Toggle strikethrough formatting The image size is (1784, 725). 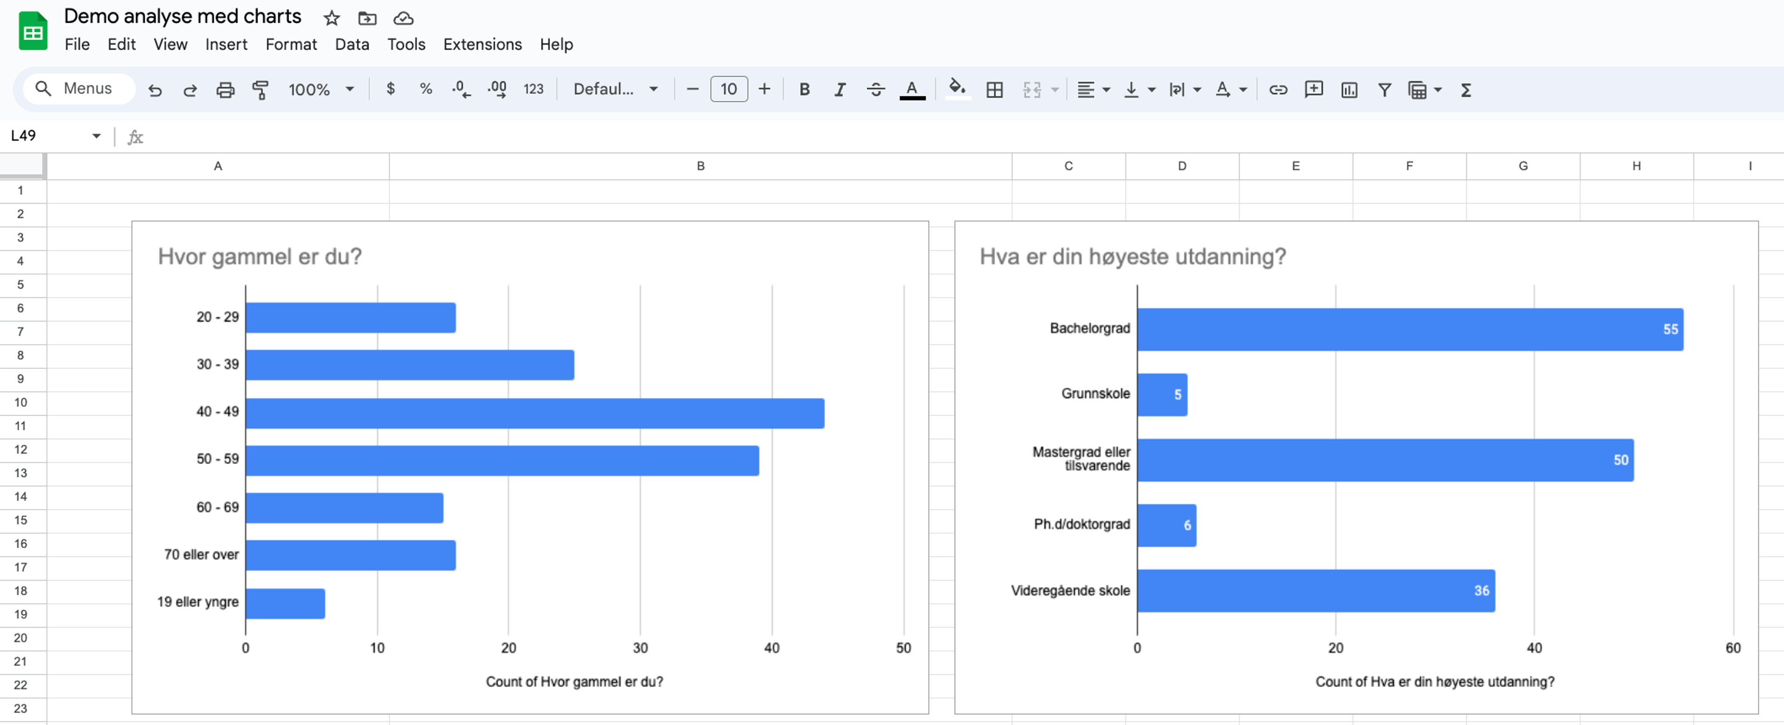(x=875, y=89)
